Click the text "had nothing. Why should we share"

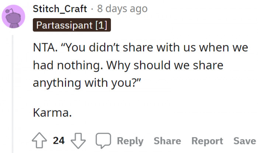pyautogui.click(x=128, y=65)
